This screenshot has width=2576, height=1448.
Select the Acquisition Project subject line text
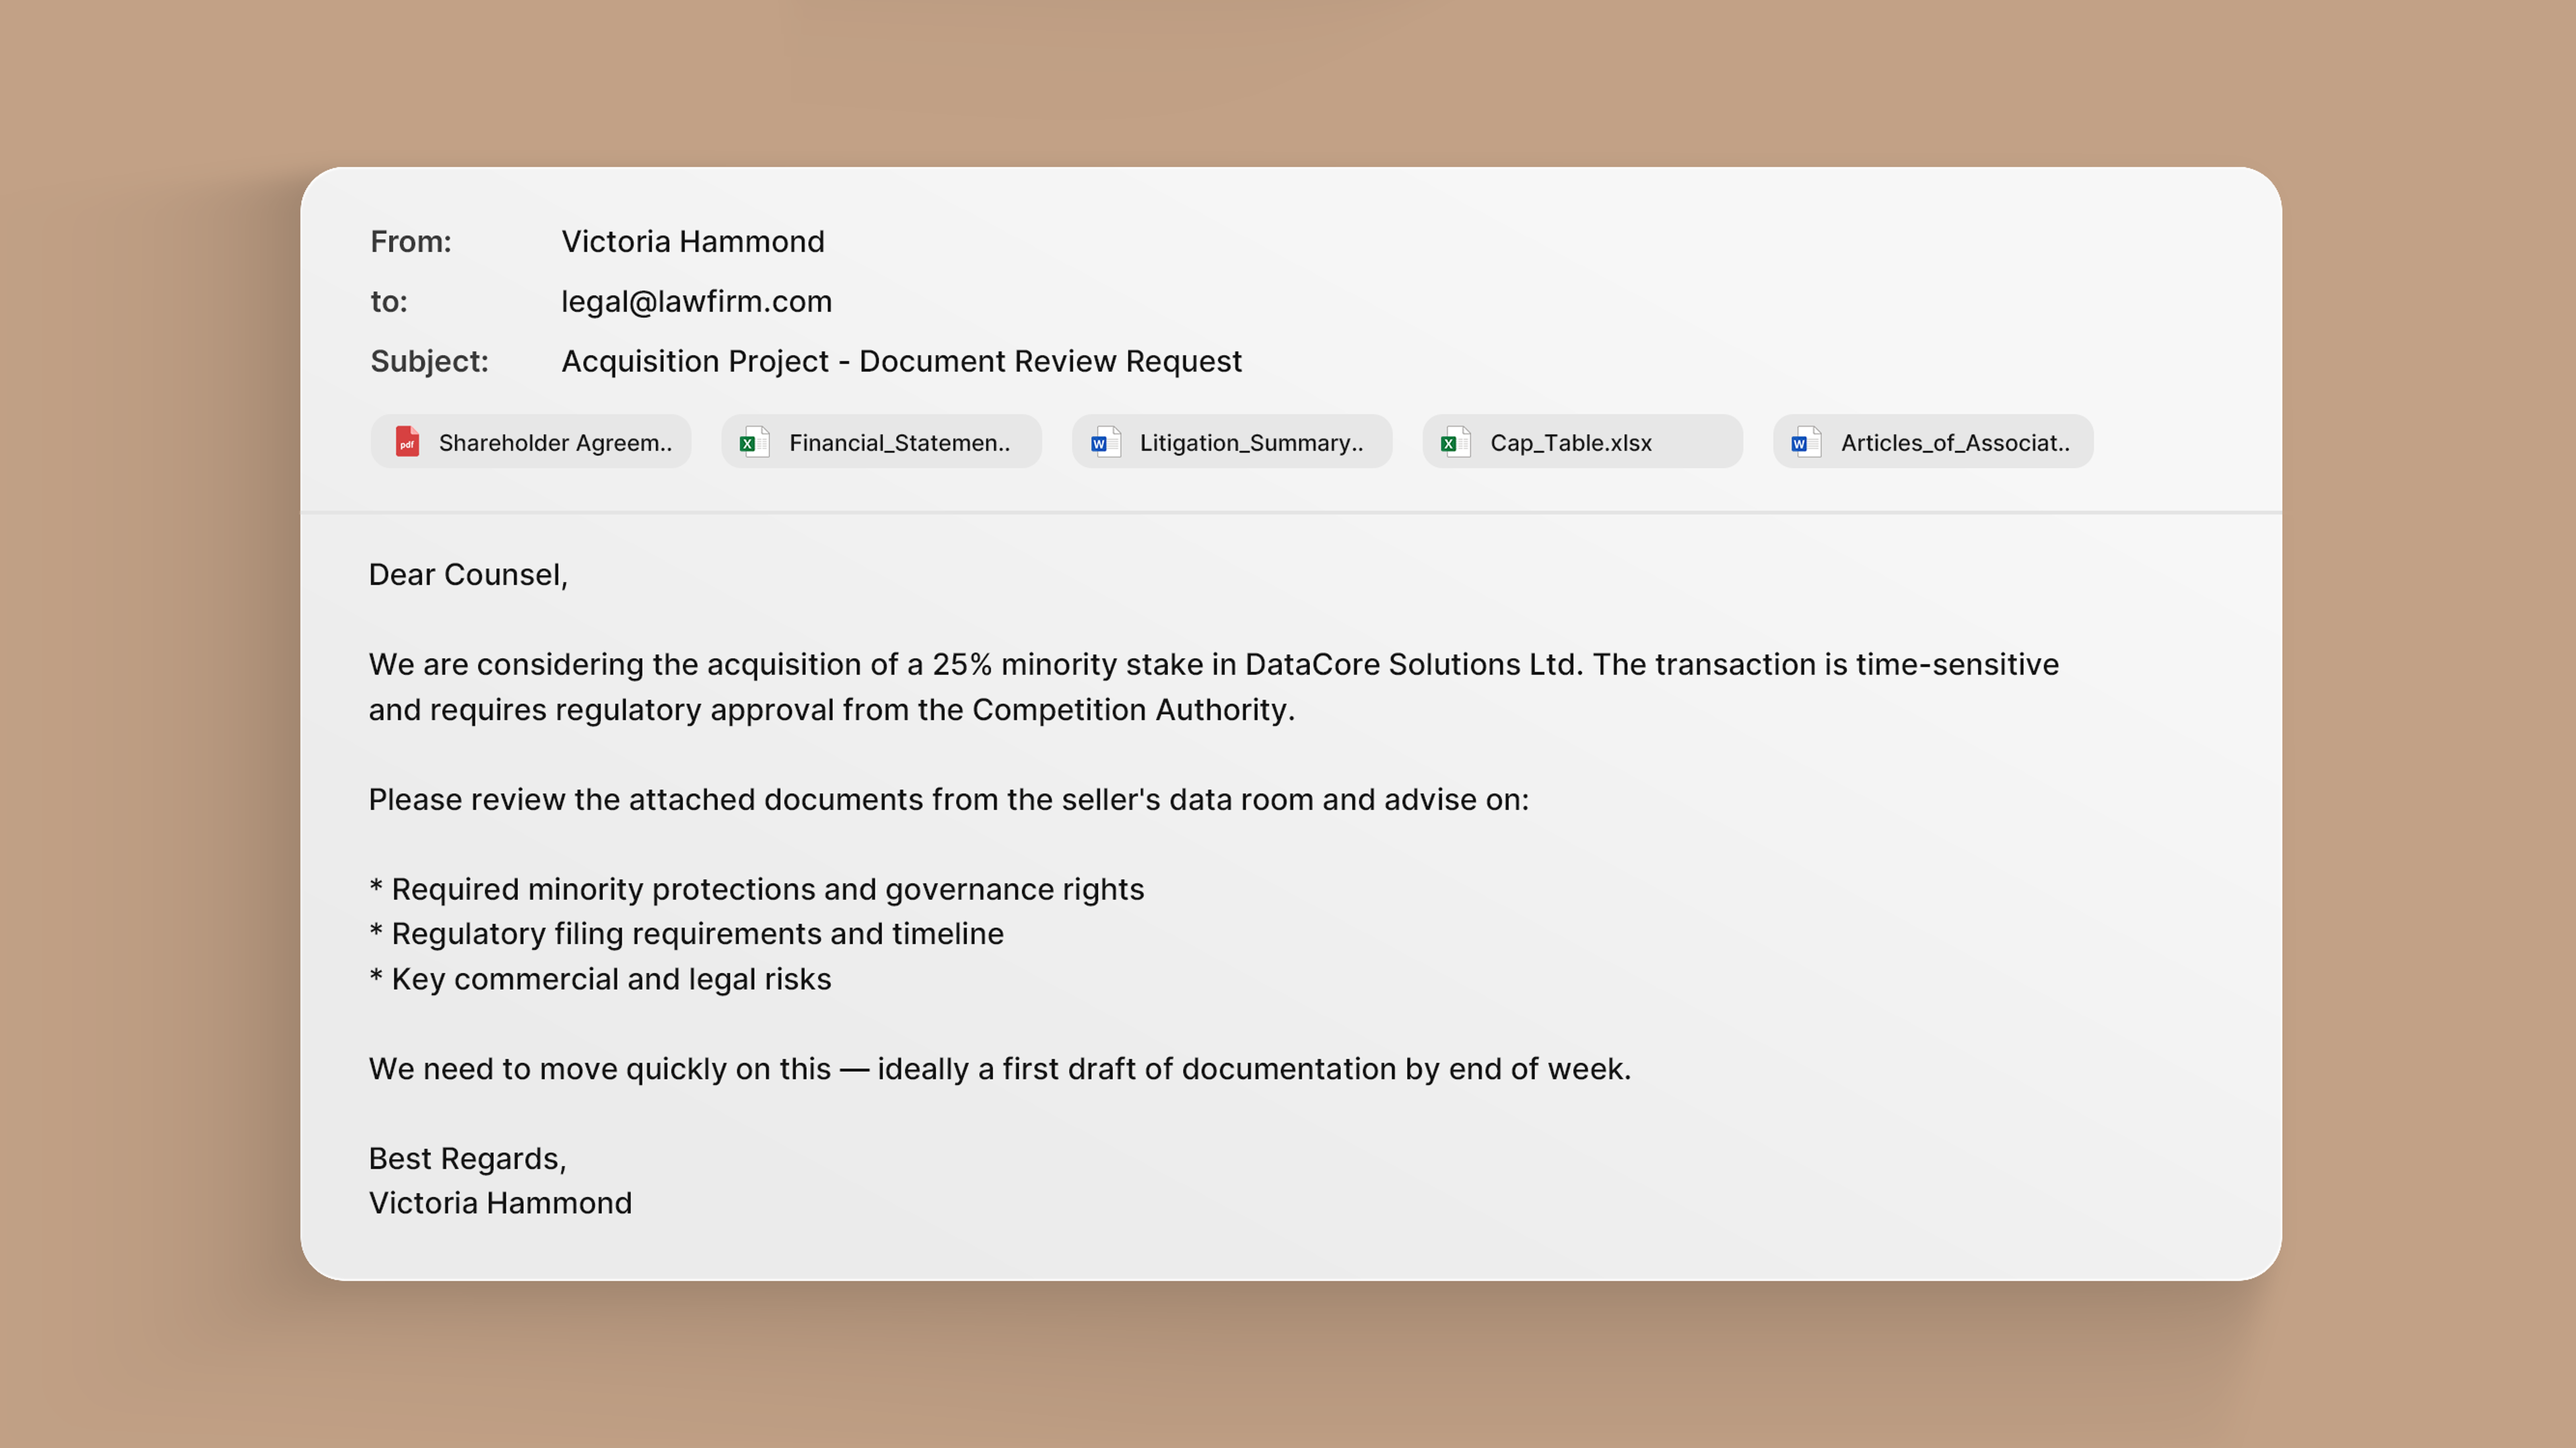[x=901, y=362]
